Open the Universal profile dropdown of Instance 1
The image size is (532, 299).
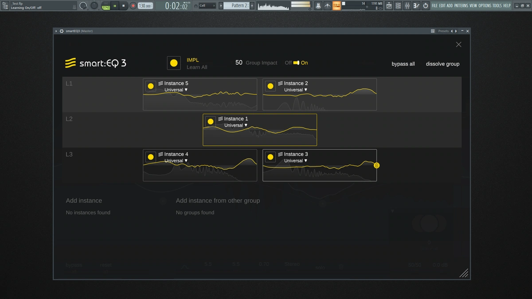236,125
